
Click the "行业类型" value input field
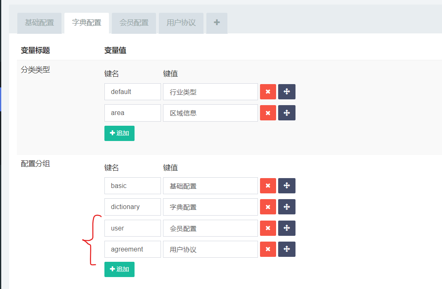point(210,92)
